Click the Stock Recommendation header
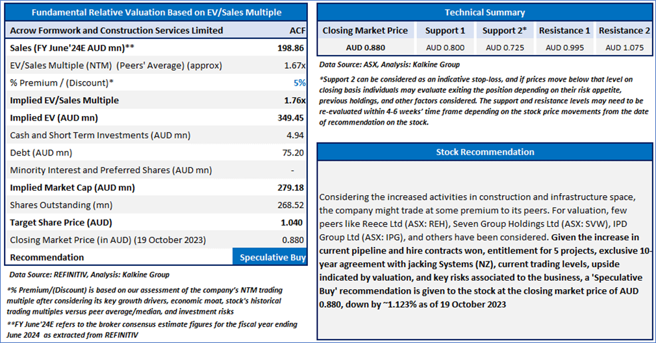656x343 pixels. tap(485, 152)
